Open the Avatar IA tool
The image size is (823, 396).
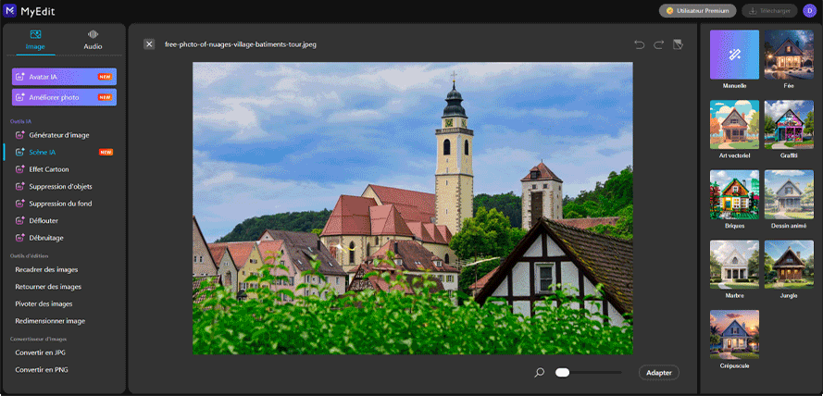tap(64, 77)
